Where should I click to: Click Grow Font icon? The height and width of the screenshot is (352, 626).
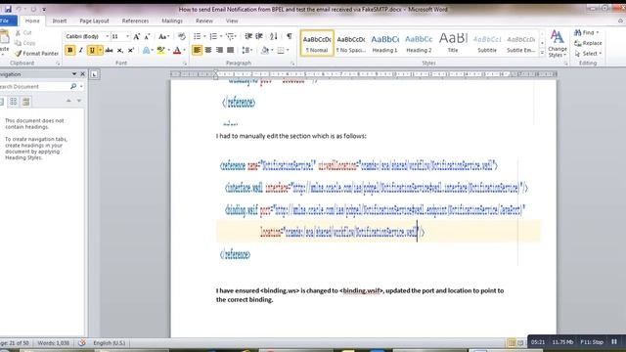[x=137, y=37]
